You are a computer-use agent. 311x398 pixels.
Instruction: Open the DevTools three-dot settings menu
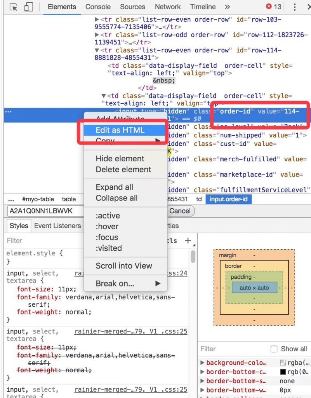[x=295, y=7]
